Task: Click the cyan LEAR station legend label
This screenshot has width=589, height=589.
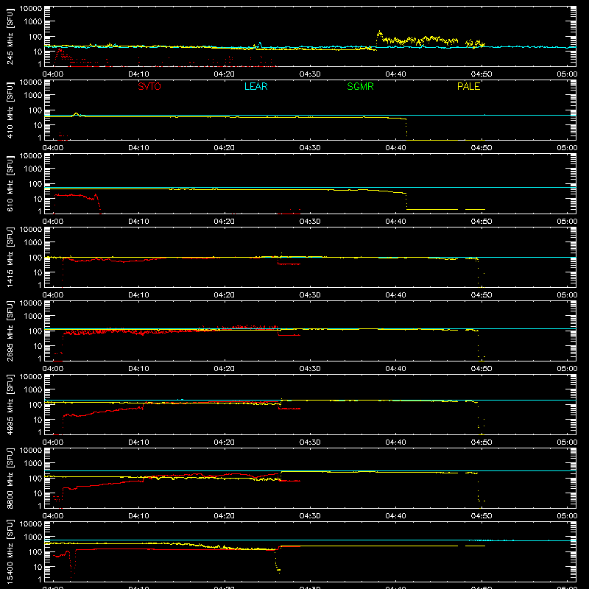Action: click(255, 86)
